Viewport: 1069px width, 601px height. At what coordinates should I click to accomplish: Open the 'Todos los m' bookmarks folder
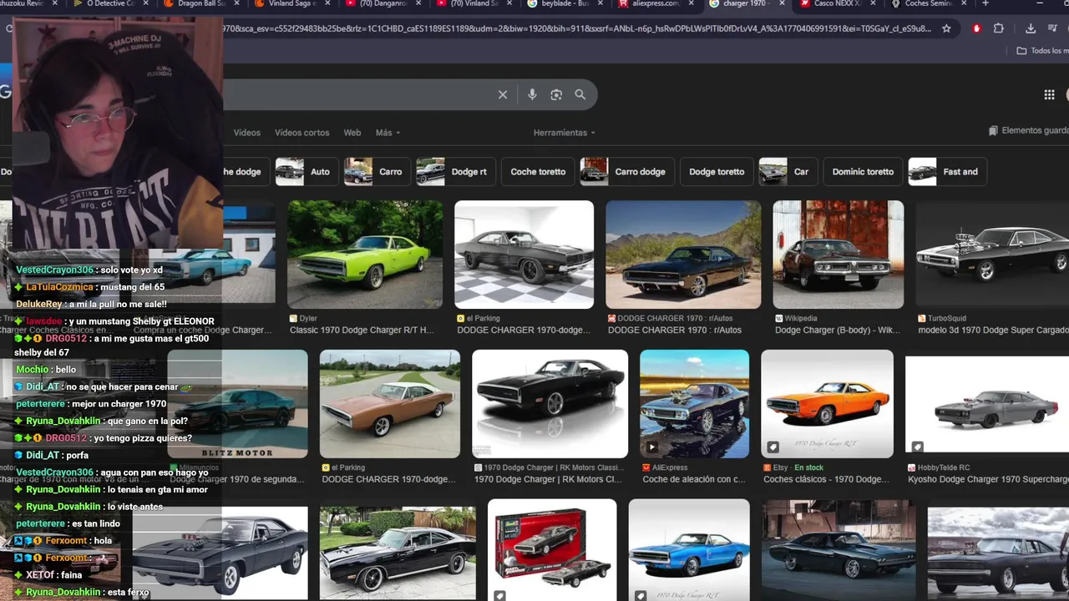coord(1041,51)
